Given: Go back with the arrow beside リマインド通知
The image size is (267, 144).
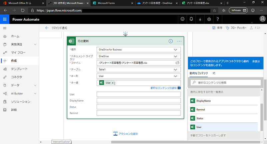Looking at the screenshot, I should [x=47, y=28].
